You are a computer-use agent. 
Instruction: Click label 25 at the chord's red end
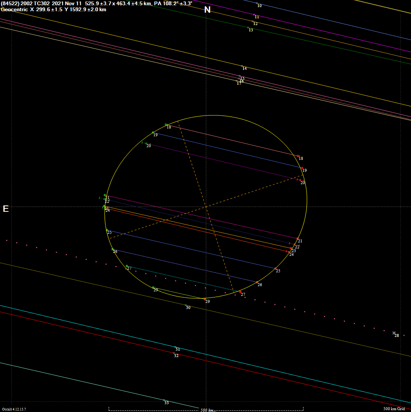pyautogui.click(x=278, y=271)
